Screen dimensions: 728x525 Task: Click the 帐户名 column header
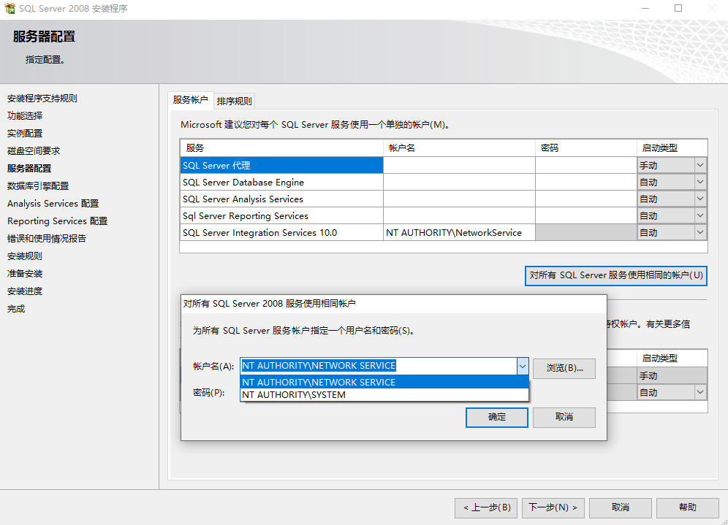[x=459, y=148]
